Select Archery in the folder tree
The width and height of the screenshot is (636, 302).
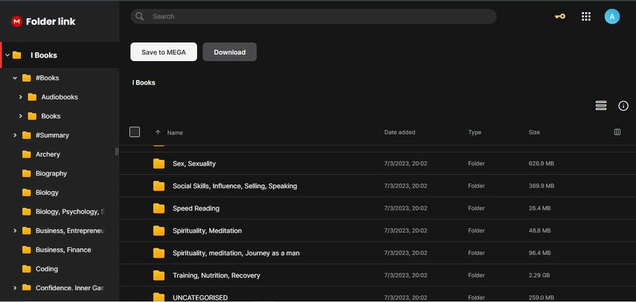[x=48, y=154]
